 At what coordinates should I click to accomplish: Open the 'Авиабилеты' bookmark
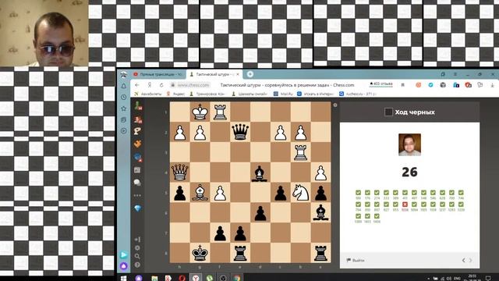[x=148, y=94]
